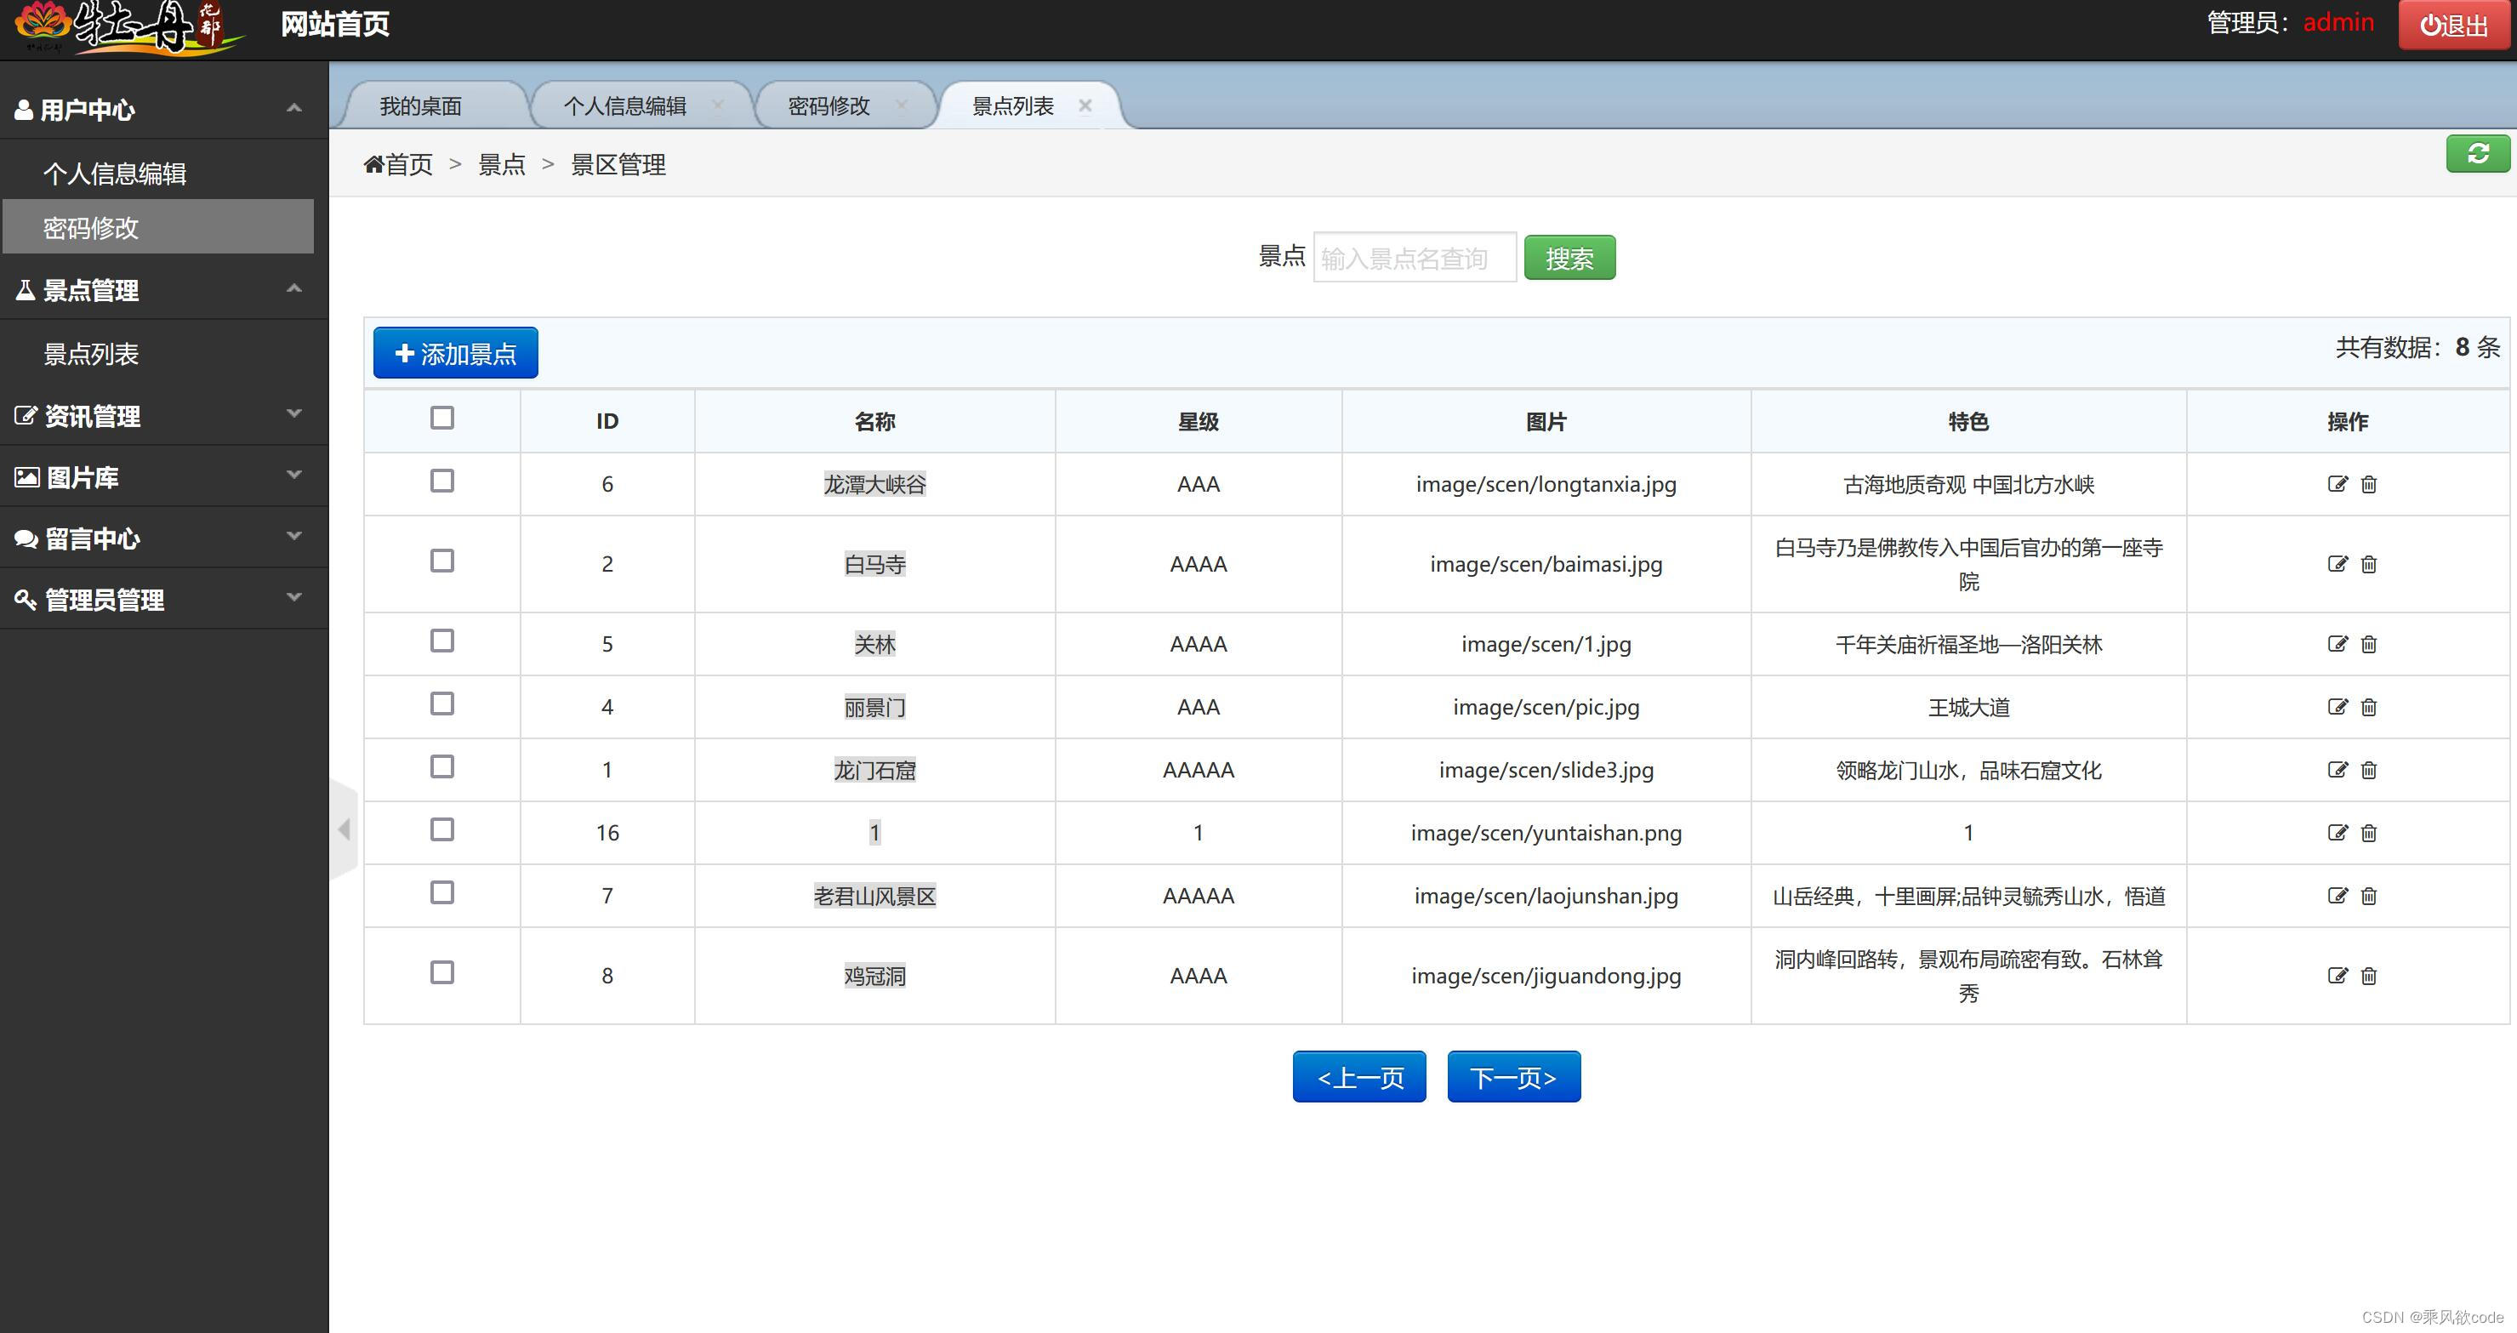Switch to the 我的桌面 tab
The width and height of the screenshot is (2517, 1333).
[420, 105]
